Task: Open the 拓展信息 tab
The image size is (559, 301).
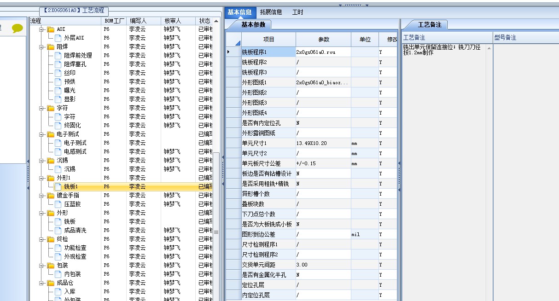Action: [271, 12]
